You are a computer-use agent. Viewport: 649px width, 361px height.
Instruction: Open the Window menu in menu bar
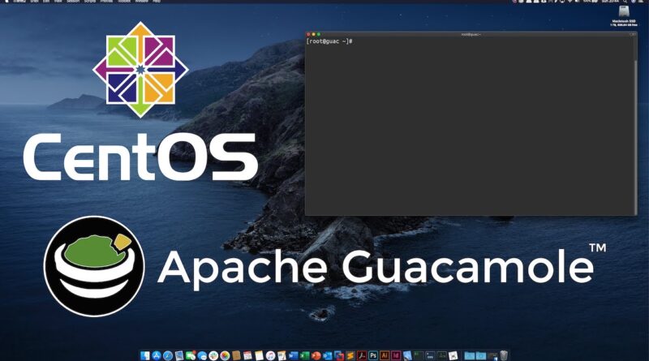pyautogui.click(x=141, y=2)
